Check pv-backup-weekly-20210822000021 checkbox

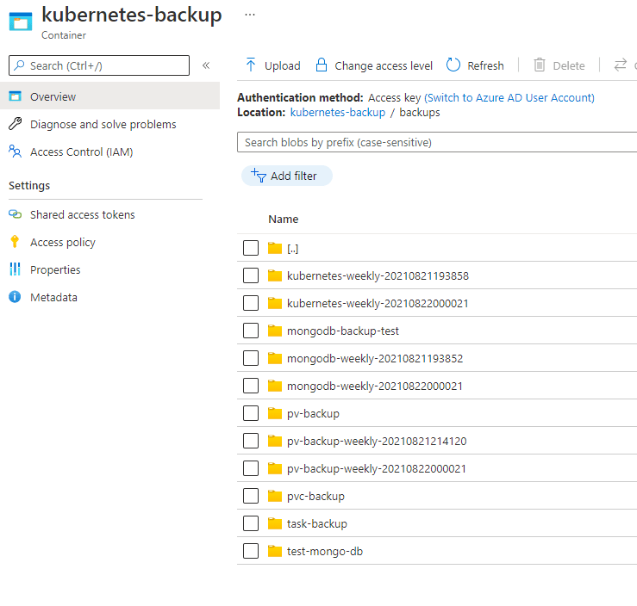coord(251,468)
